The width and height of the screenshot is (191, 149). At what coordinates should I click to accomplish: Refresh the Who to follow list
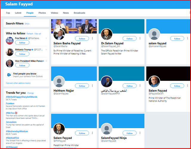click(x=30, y=34)
